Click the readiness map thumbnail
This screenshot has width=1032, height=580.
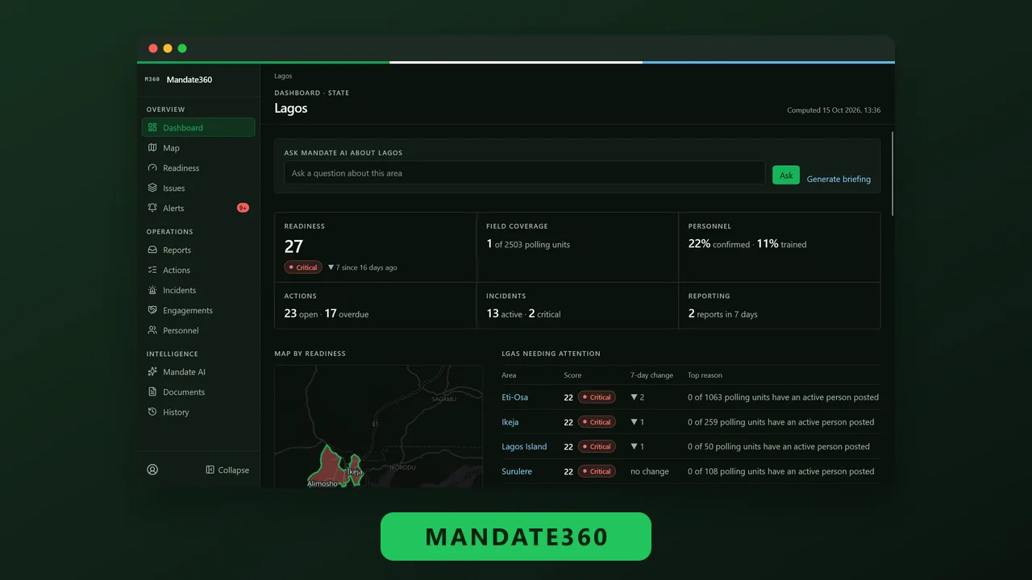click(x=378, y=426)
